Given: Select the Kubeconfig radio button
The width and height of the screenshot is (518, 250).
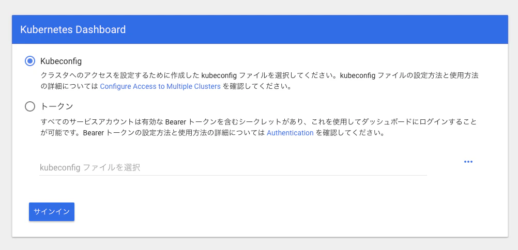Looking at the screenshot, I should pyautogui.click(x=30, y=61).
